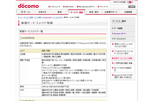Click the サービス・機能 sidebar heading
The height and width of the screenshot is (101, 154).
pos(119,21)
